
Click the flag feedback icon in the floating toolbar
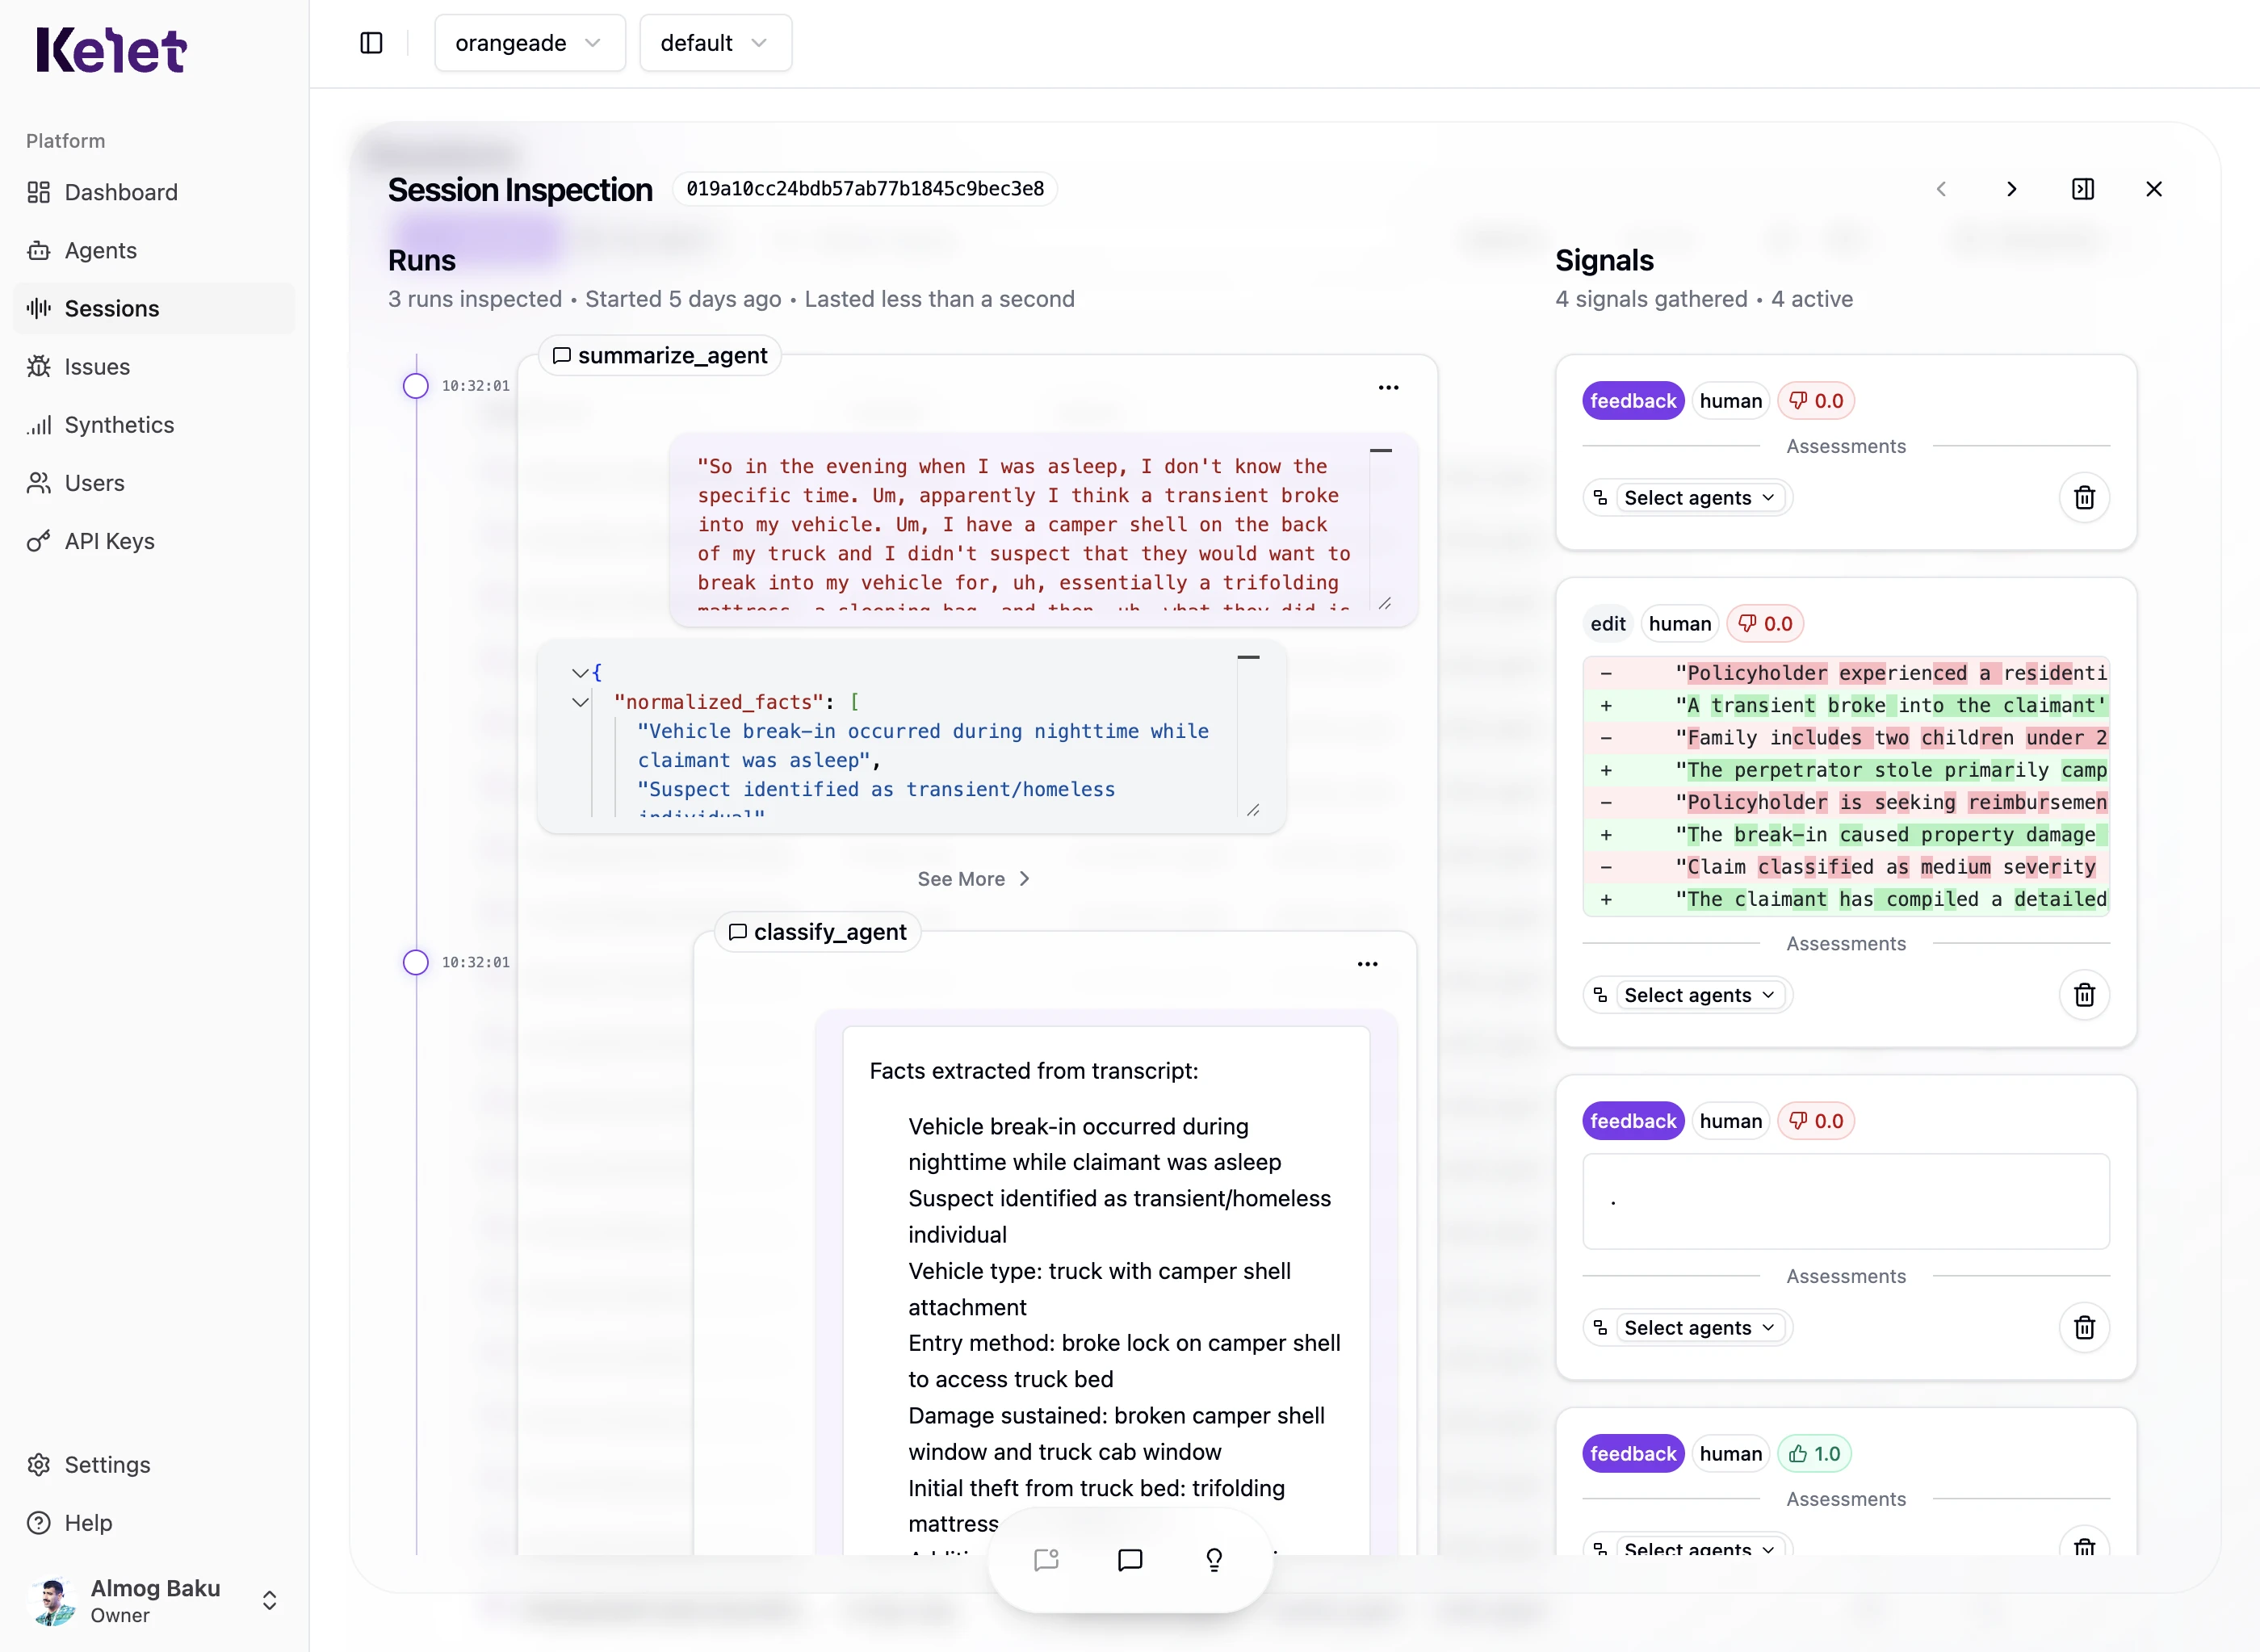1047,1559
